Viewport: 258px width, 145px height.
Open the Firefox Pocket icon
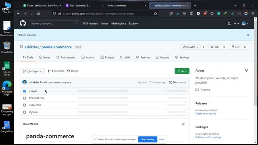pyautogui.click(x=171, y=14)
